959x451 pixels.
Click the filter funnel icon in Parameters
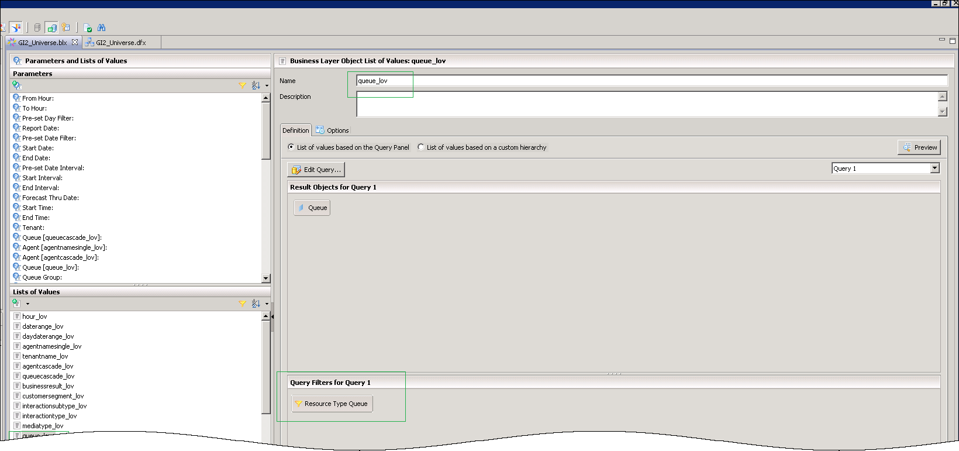tap(242, 85)
